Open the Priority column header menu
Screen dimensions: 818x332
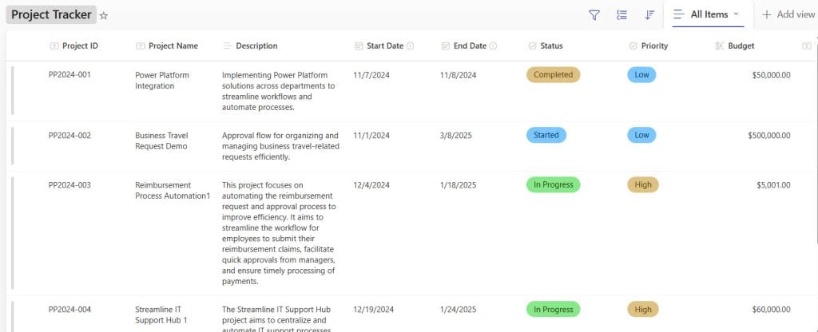pos(655,45)
